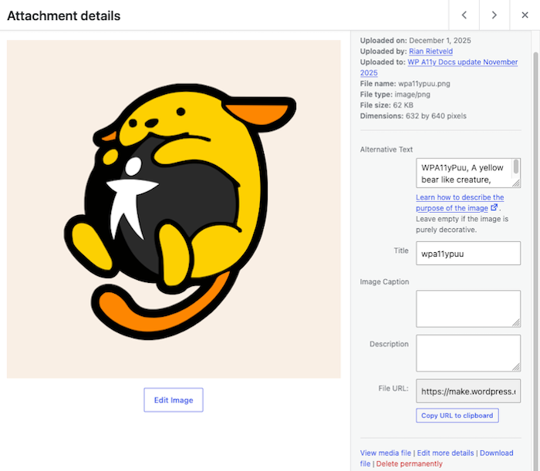Click into the Image Caption textarea
Image resolution: width=540 pixels, height=471 pixels.
[468, 308]
